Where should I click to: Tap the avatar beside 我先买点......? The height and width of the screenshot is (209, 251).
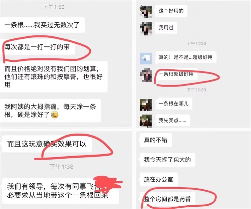tap(146, 121)
